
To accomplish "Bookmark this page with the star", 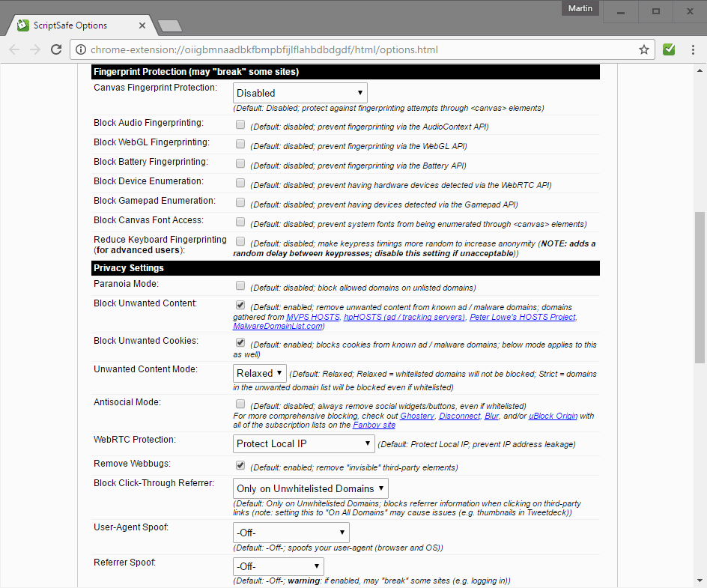I will [644, 49].
